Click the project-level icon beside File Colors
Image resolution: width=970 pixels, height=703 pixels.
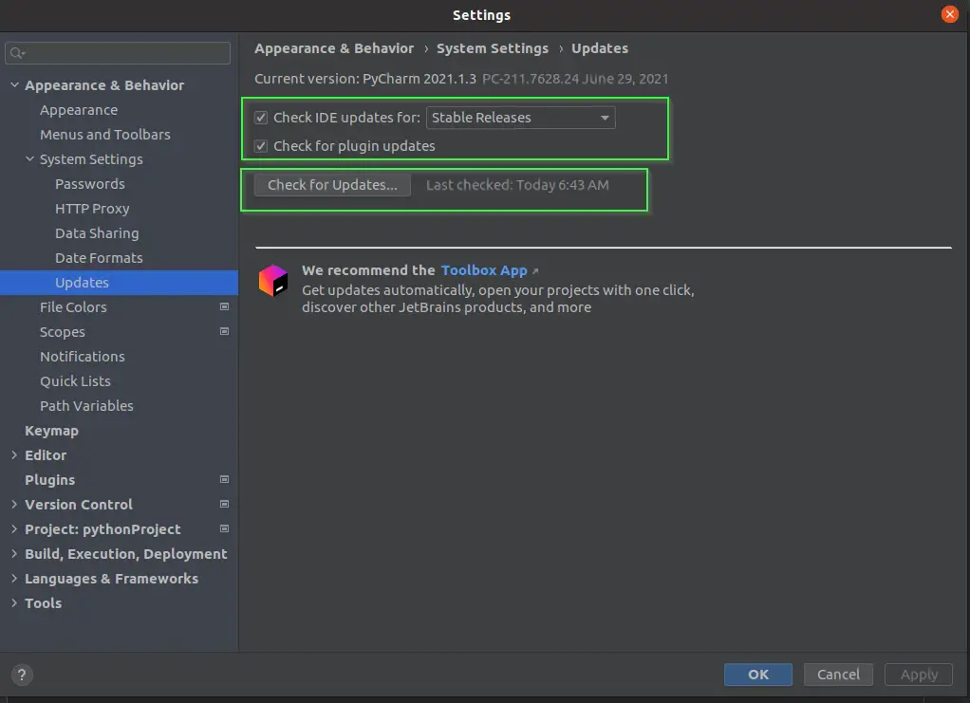pyautogui.click(x=225, y=306)
